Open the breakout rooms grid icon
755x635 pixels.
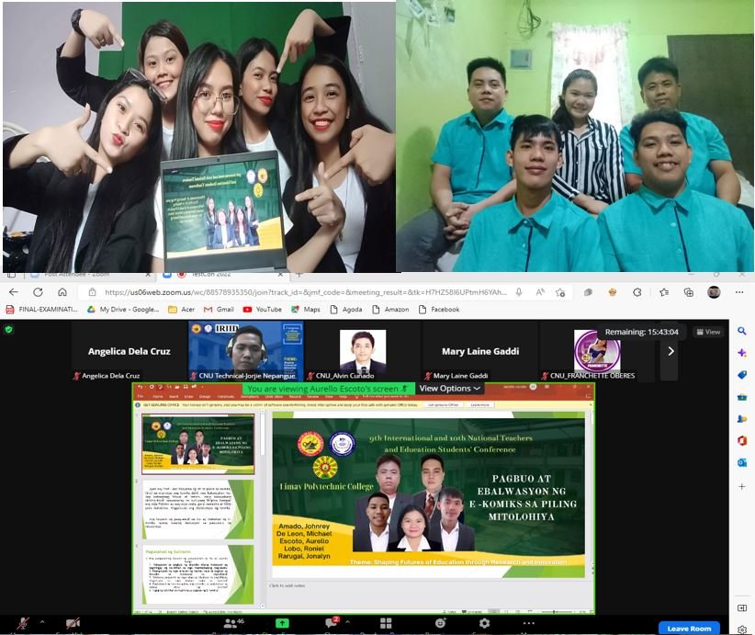click(386, 623)
